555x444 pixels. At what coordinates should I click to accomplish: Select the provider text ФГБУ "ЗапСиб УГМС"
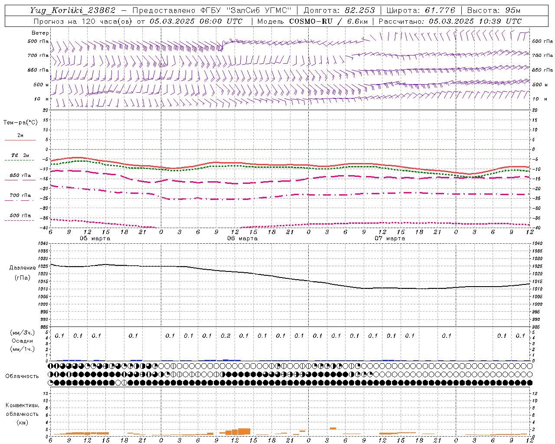click(x=246, y=10)
